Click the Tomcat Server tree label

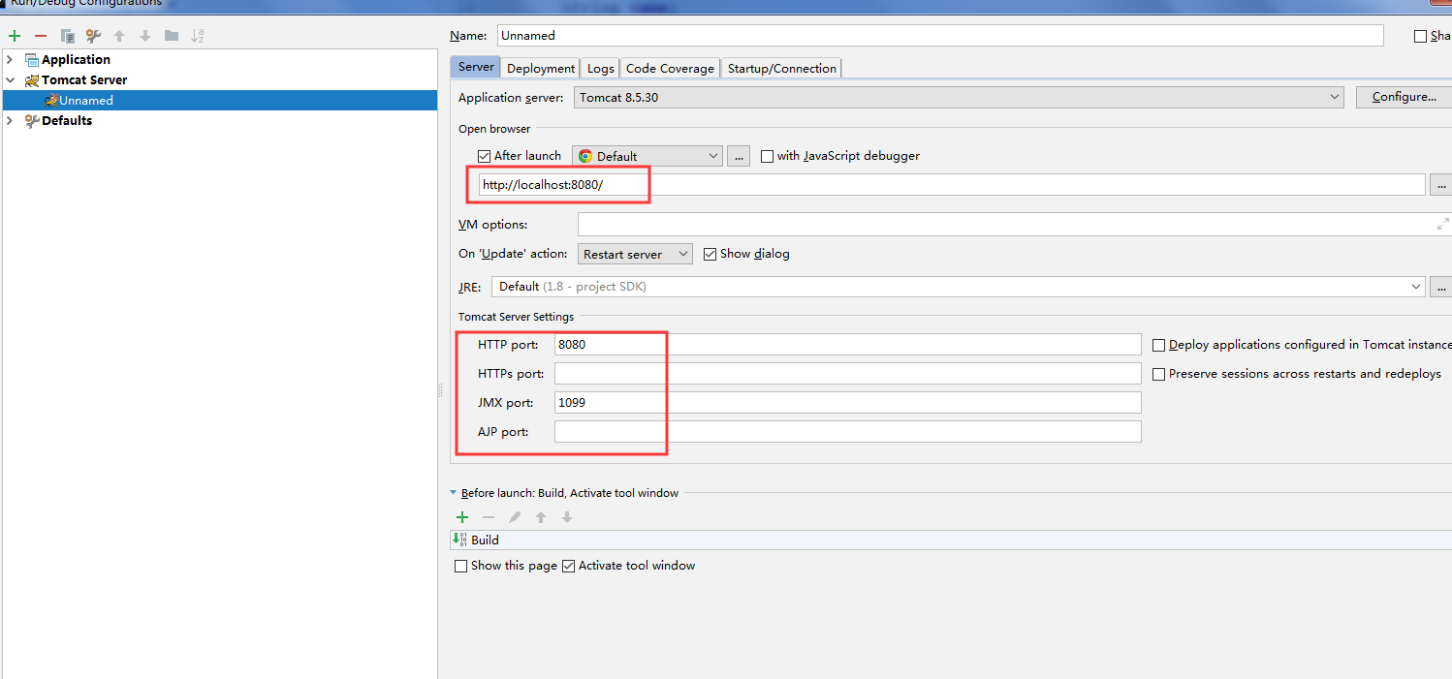pyautogui.click(x=84, y=80)
